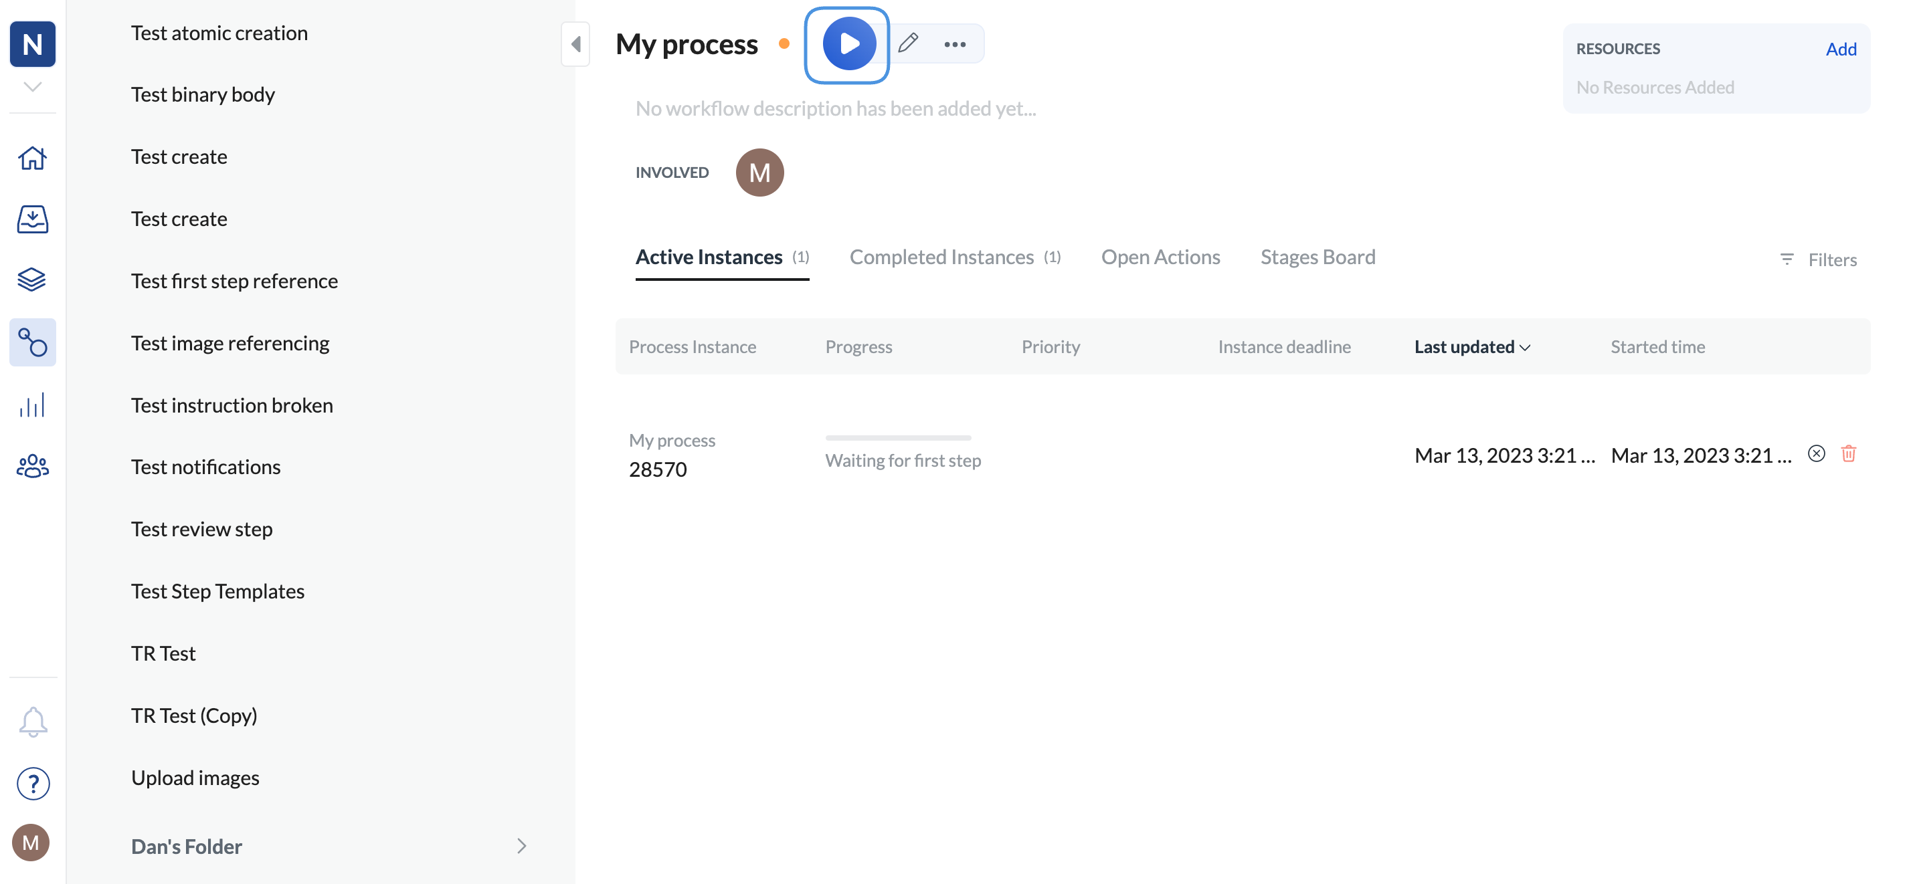The height and width of the screenshot is (884, 1911).
Task: Collapse the workflow list panel
Action: tap(575, 43)
